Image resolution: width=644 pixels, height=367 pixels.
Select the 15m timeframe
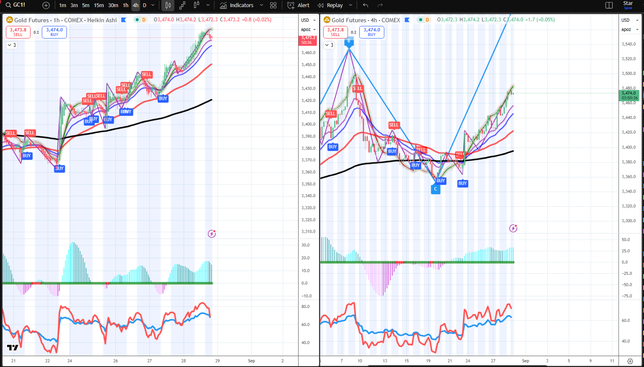(x=99, y=5)
